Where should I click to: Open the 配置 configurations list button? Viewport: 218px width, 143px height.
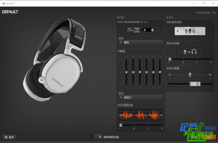click(9, 137)
